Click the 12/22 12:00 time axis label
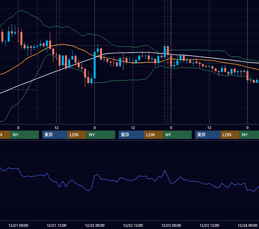Image resolution: width=259 pixels, height=229 pixels. (x=133, y=225)
